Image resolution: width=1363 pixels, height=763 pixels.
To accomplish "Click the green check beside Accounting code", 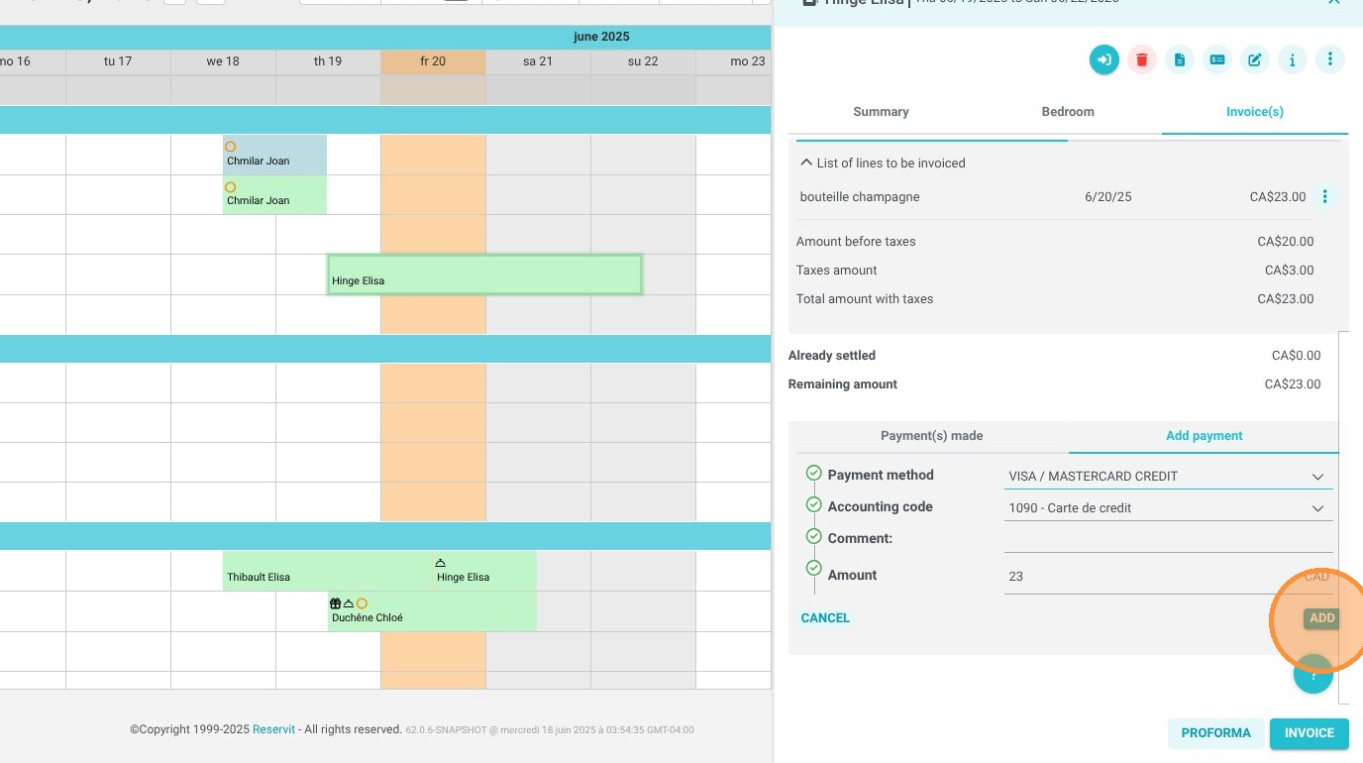I will pos(813,504).
